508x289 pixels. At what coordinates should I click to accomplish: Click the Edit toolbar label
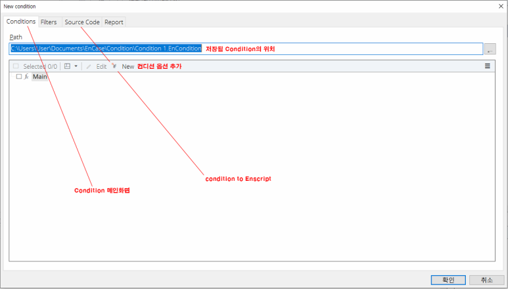pos(101,67)
